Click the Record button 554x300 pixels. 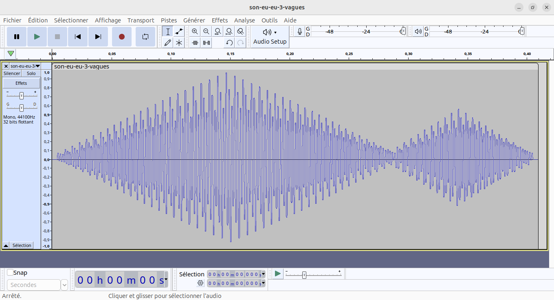(121, 37)
